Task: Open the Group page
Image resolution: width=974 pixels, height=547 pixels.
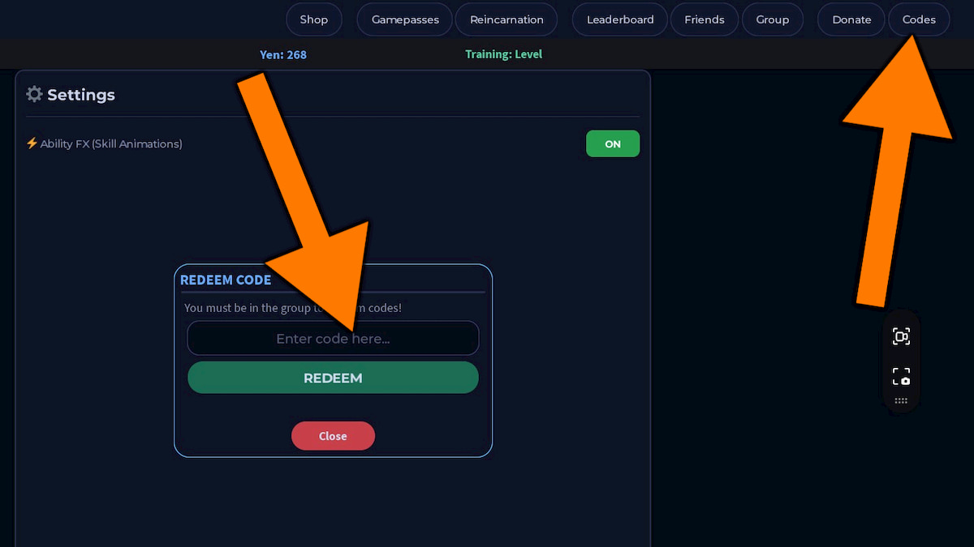Action: tap(772, 19)
